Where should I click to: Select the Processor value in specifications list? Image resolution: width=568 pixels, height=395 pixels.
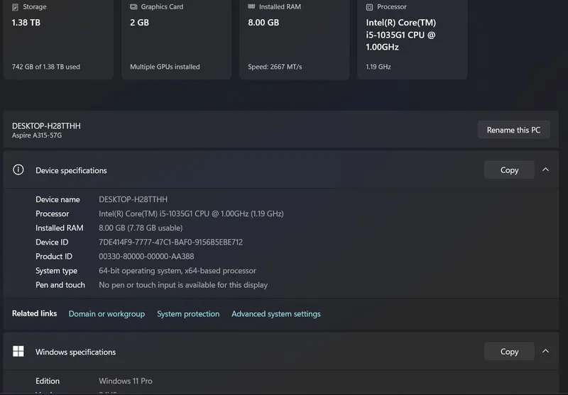click(191, 213)
